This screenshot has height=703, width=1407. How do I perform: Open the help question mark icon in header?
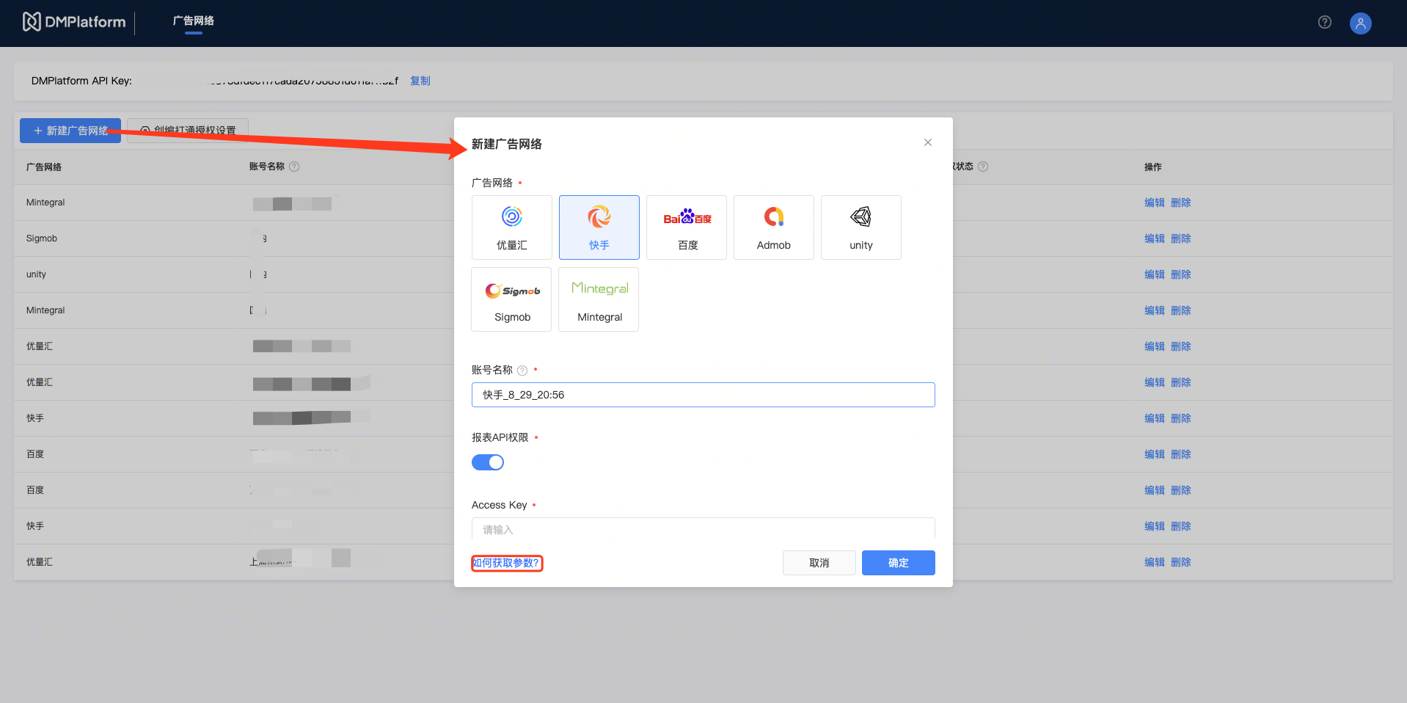(x=1324, y=22)
